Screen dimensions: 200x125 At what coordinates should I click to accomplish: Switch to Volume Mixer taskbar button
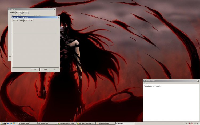[x=28, y=123]
